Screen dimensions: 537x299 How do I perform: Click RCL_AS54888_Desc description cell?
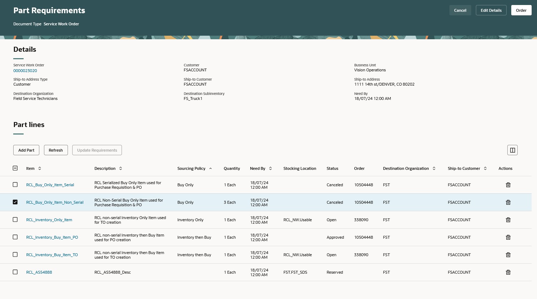(113, 272)
